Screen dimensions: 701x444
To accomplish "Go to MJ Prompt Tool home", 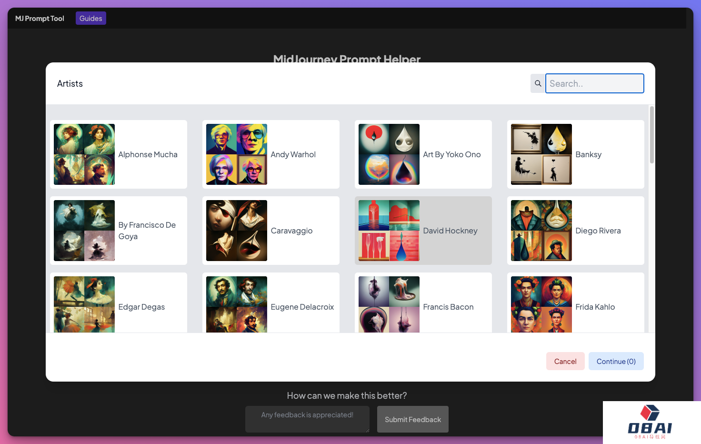I will click(x=40, y=18).
